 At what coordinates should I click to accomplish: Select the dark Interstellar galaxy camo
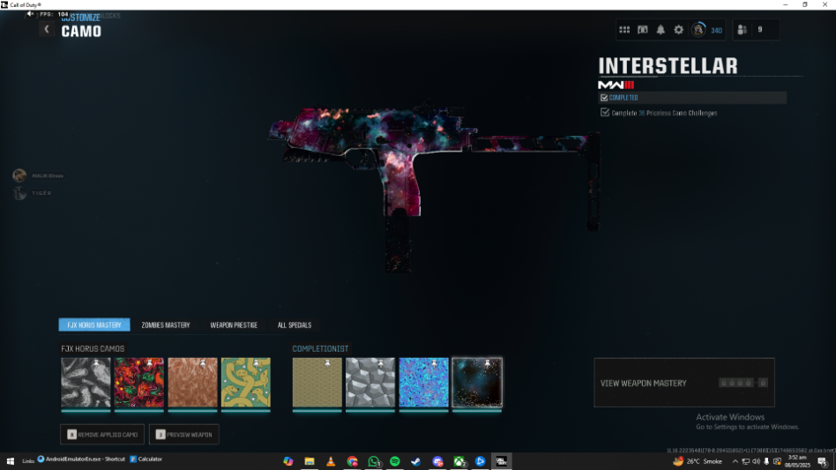(x=477, y=383)
